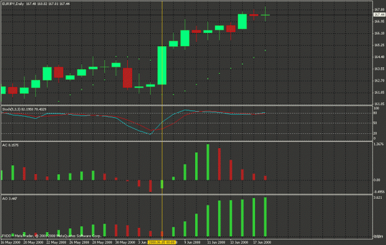
Task: Click the 20 May 2008 date label
Action: click(x=33, y=243)
